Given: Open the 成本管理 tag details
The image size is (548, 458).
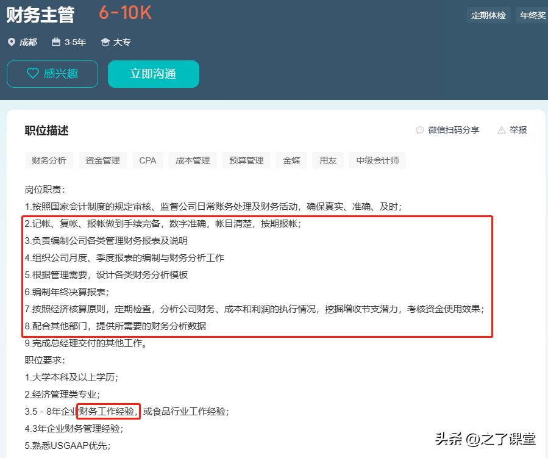Looking at the screenshot, I should [x=192, y=160].
